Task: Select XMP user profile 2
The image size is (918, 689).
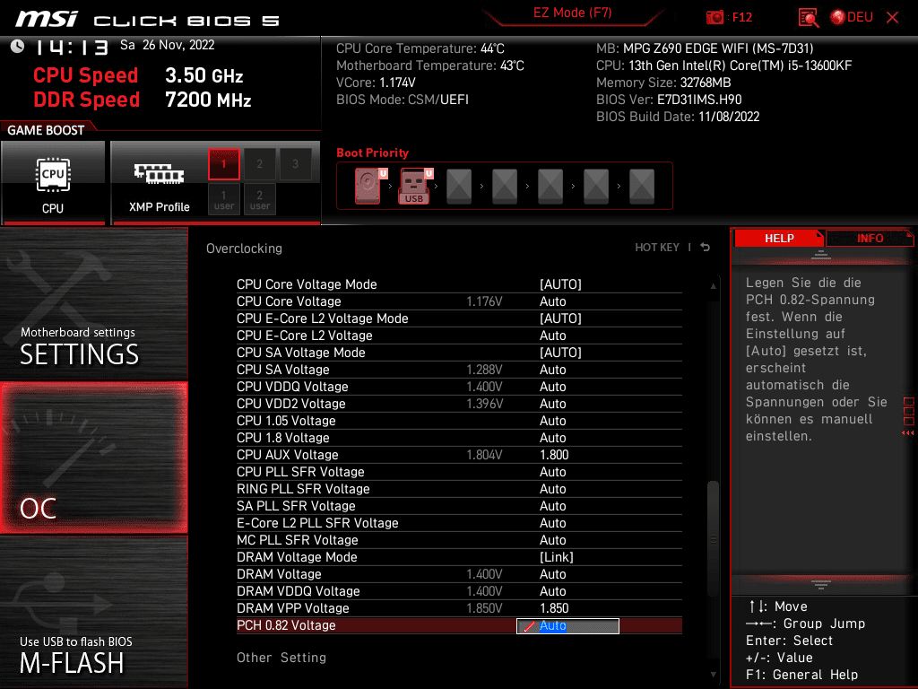Action: coord(259,199)
